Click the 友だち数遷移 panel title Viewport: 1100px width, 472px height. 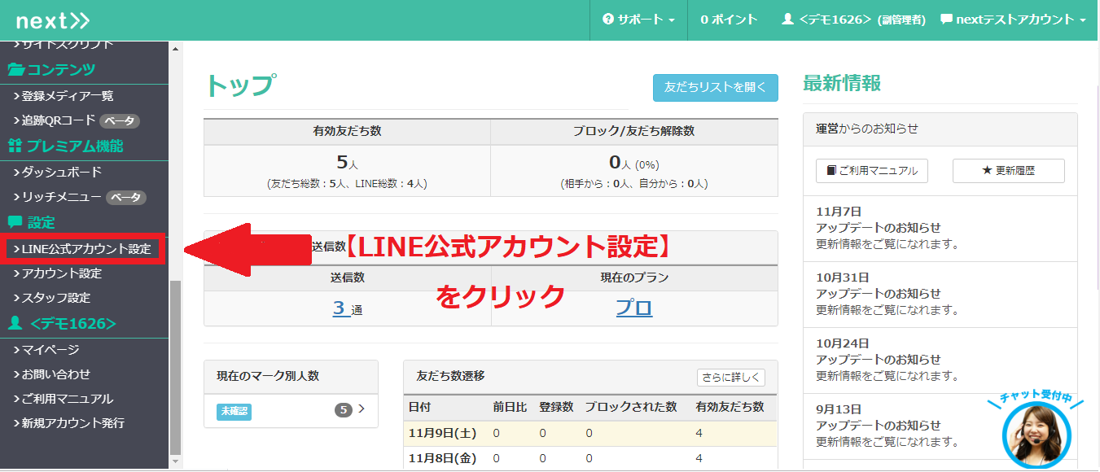pos(450,376)
